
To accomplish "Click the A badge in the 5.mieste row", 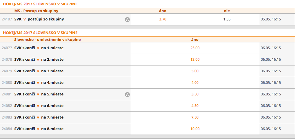I will [x=127, y=95].
